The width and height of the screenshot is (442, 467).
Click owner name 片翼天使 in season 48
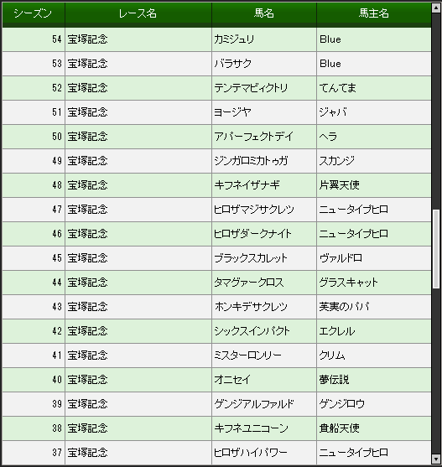(x=339, y=185)
